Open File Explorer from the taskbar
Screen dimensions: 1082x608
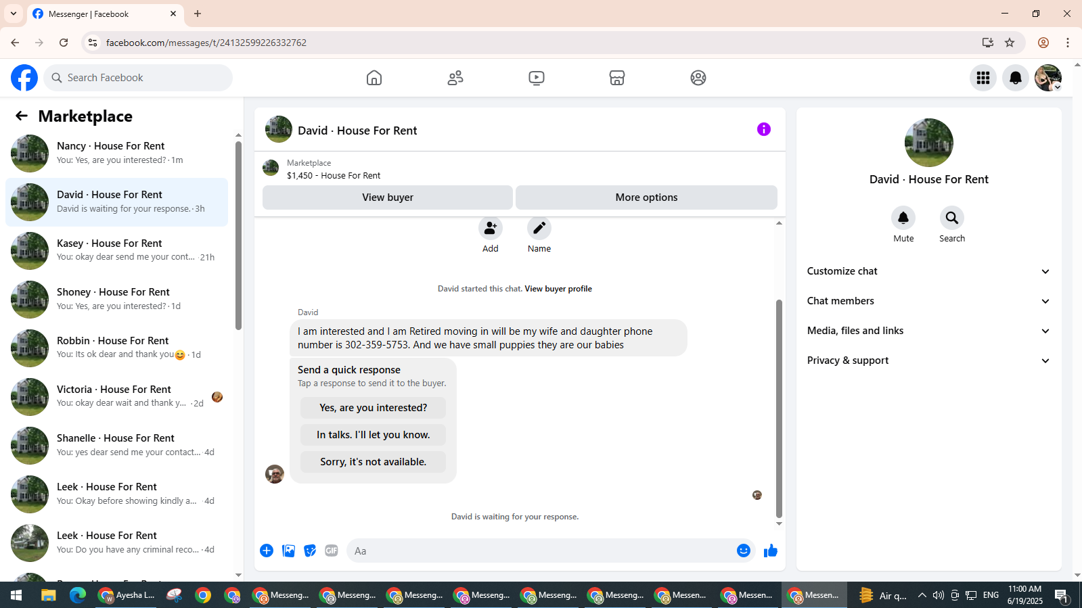48,595
